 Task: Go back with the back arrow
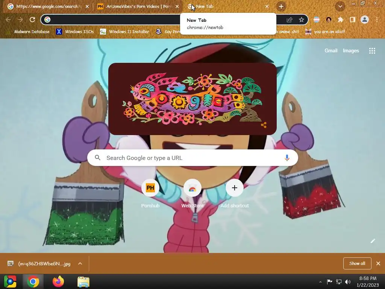point(8,20)
